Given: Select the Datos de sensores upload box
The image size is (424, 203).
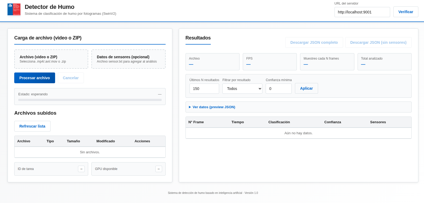Looking at the screenshot, I should pos(128,59).
